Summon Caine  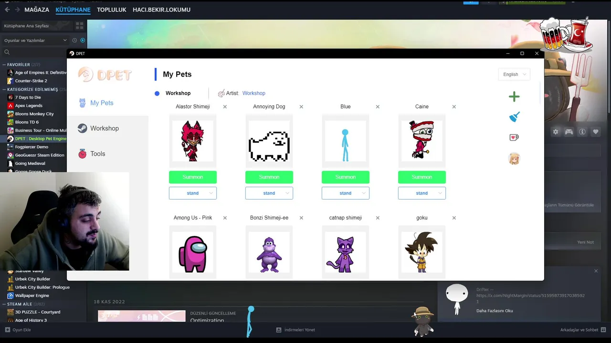(422, 177)
